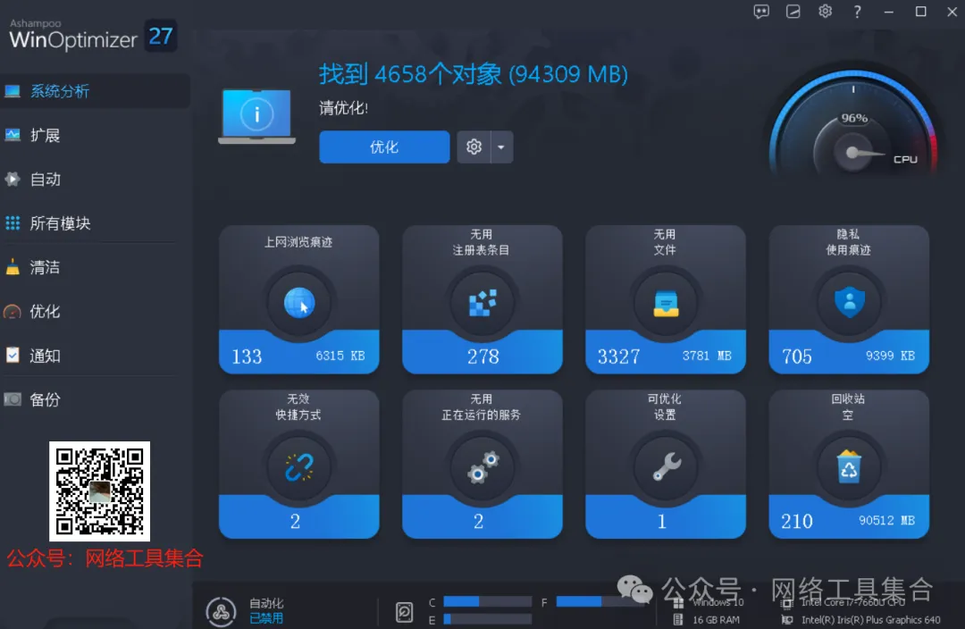Click the C drive usage bar
The image size is (965, 629).
click(488, 601)
